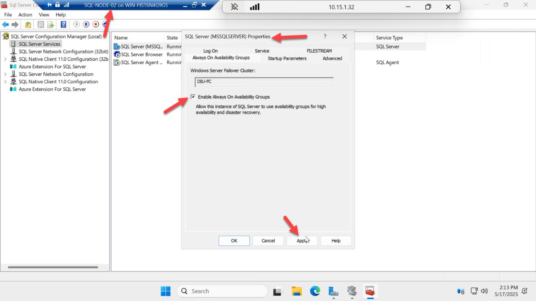Open Task View from the taskbar

pyautogui.click(x=277, y=291)
